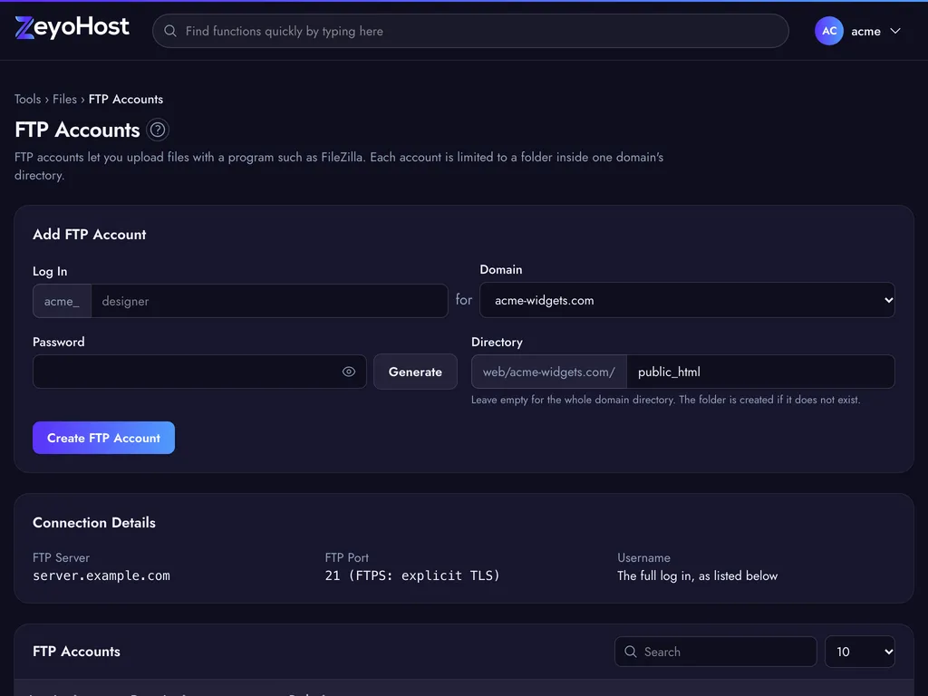This screenshot has width=928, height=696.
Task: Open the rows-per-page dropdown showing 10
Action: point(859,652)
